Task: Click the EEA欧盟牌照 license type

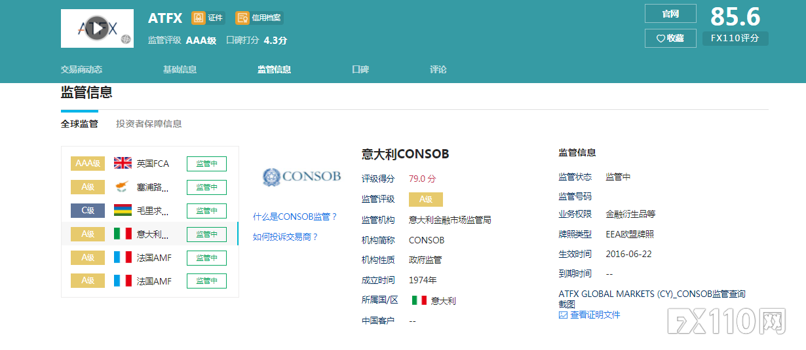Action: (x=630, y=234)
